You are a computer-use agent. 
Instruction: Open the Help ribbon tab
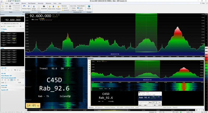point(60,3)
